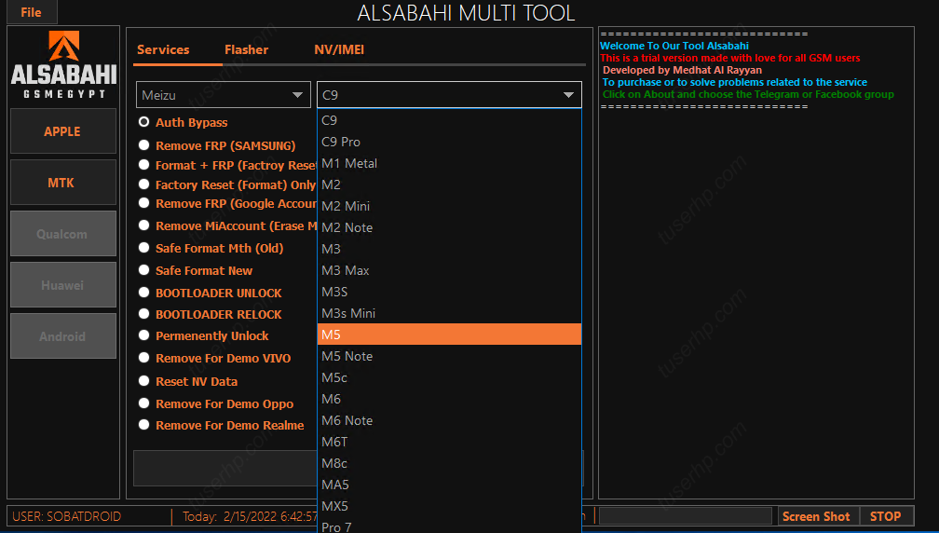Select BOOTLOADER UNLOCK option
Viewport: 939px width, 533px height.
[211, 293]
